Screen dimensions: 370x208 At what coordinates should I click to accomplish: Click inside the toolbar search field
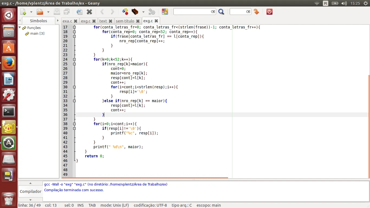[192, 12]
